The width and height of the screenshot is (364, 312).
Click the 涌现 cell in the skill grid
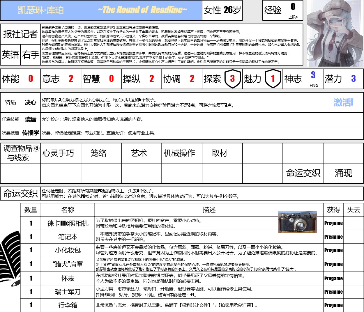(x=343, y=173)
